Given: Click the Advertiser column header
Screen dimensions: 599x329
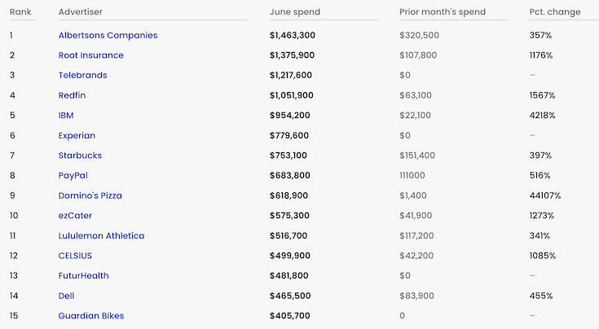Looking at the screenshot, I should [80, 12].
